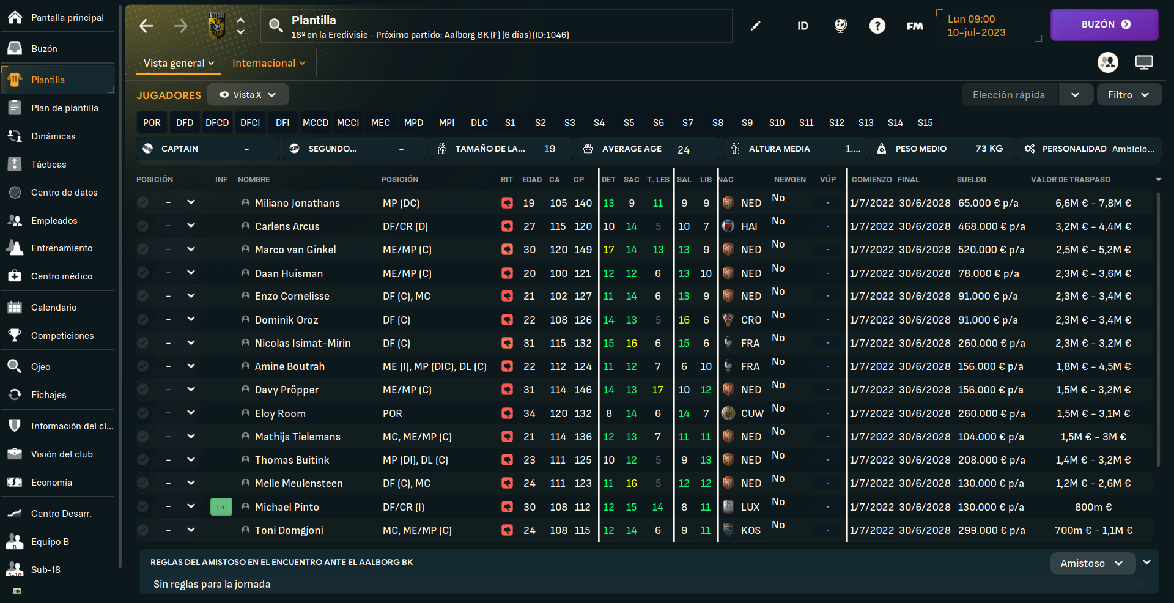Open Pantalla principal in the sidebar
Viewport: 1174px width, 603px height.
tap(58, 17)
